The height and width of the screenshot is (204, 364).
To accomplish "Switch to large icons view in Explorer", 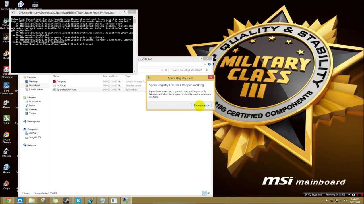I will click(x=208, y=193).
